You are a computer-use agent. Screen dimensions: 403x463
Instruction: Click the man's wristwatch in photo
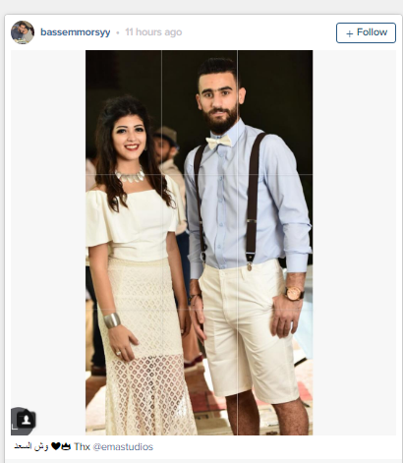294,293
